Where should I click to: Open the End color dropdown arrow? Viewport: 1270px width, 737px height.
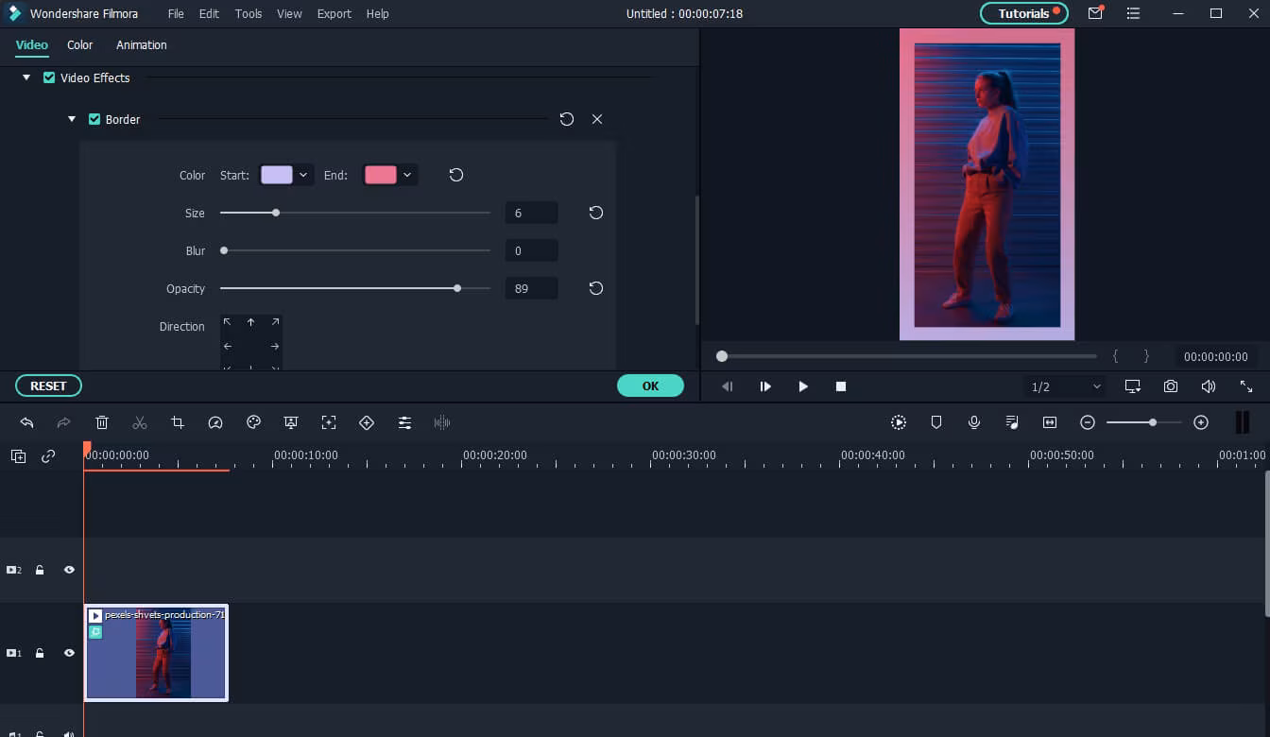[407, 175]
